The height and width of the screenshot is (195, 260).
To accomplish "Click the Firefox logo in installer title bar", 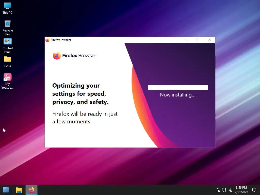I will point(47,40).
